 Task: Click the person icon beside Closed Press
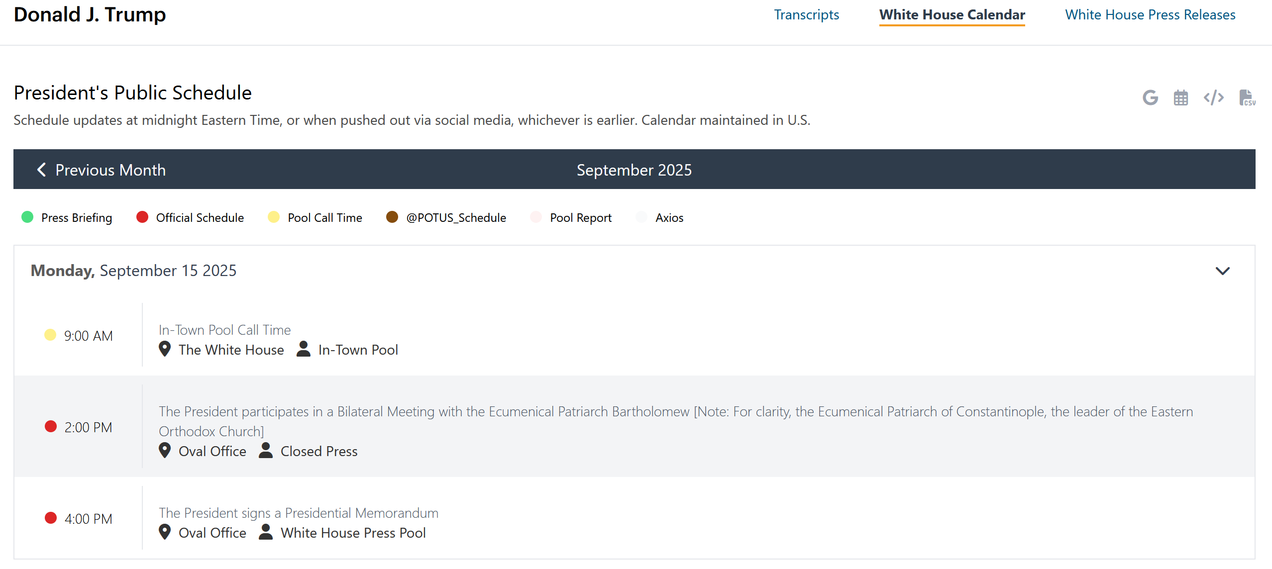tap(266, 451)
